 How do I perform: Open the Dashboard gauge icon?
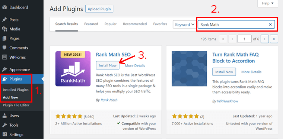click(x=4, y=7)
